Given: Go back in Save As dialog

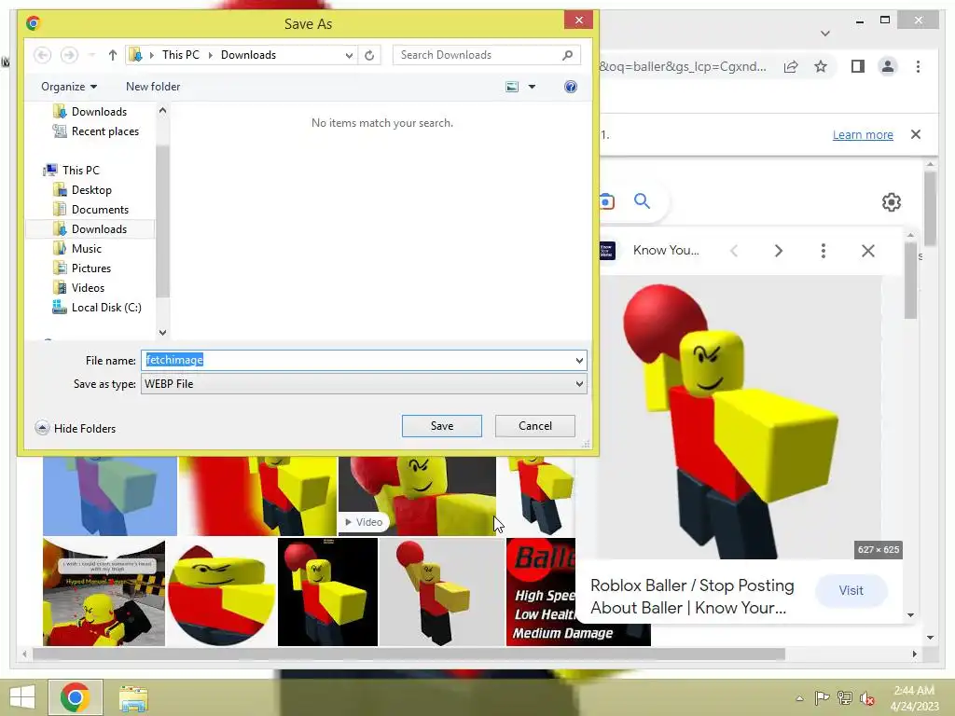Looking at the screenshot, I should coord(42,55).
